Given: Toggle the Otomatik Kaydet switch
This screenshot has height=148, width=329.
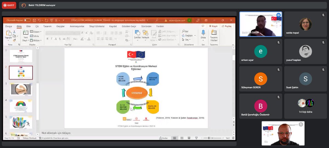Looking at the screenshot, I should (27, 20).
